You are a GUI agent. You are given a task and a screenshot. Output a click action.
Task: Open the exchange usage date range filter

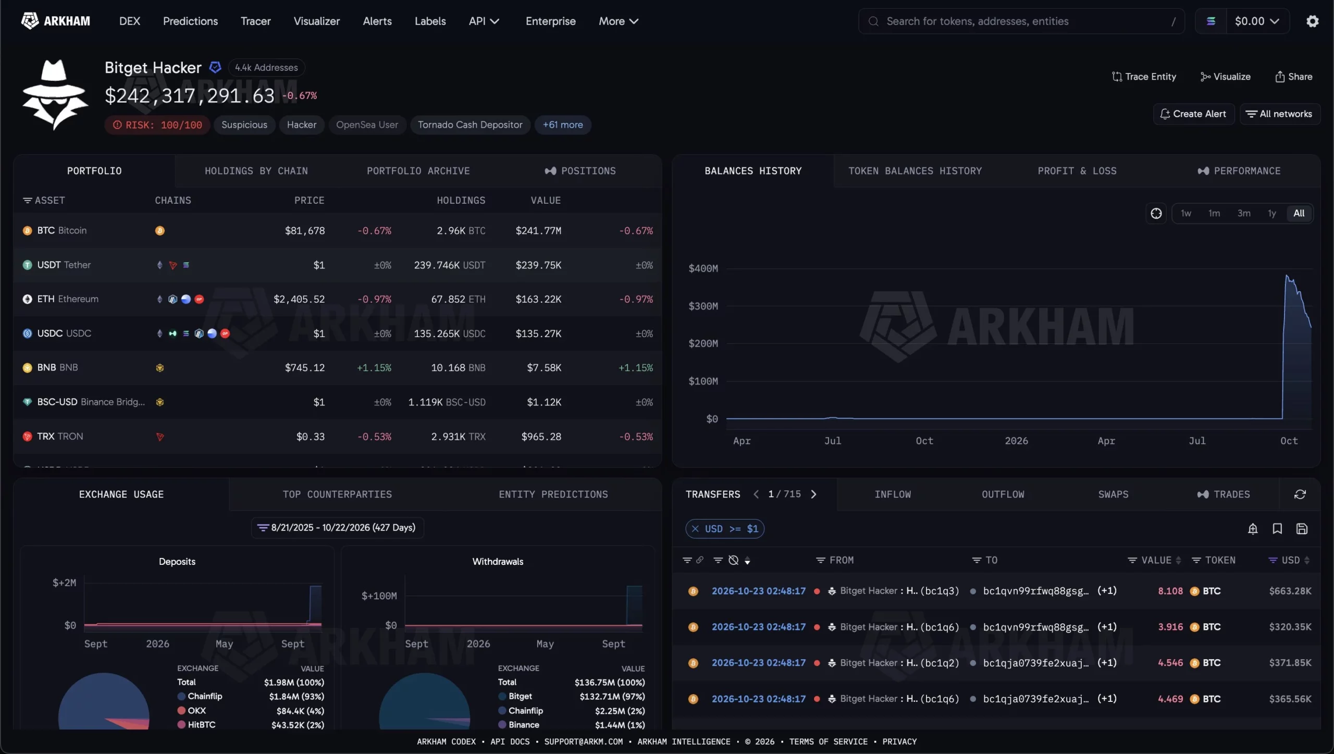tap(337, 528)
